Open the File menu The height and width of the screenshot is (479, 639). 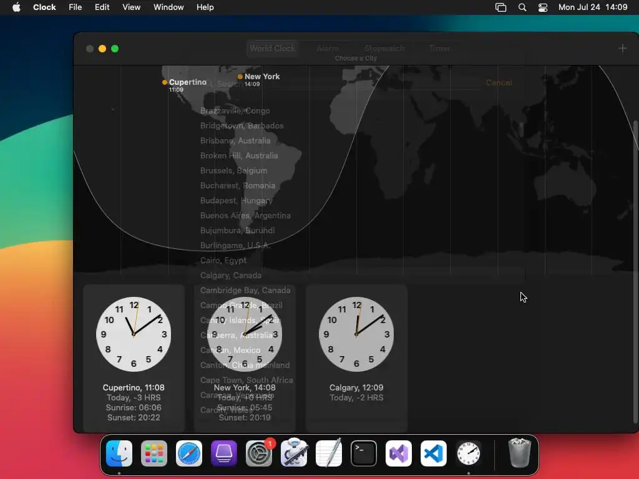[76, 7]
